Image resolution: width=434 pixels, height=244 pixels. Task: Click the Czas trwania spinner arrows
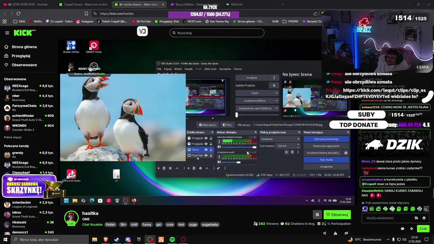tap(298, 146)
